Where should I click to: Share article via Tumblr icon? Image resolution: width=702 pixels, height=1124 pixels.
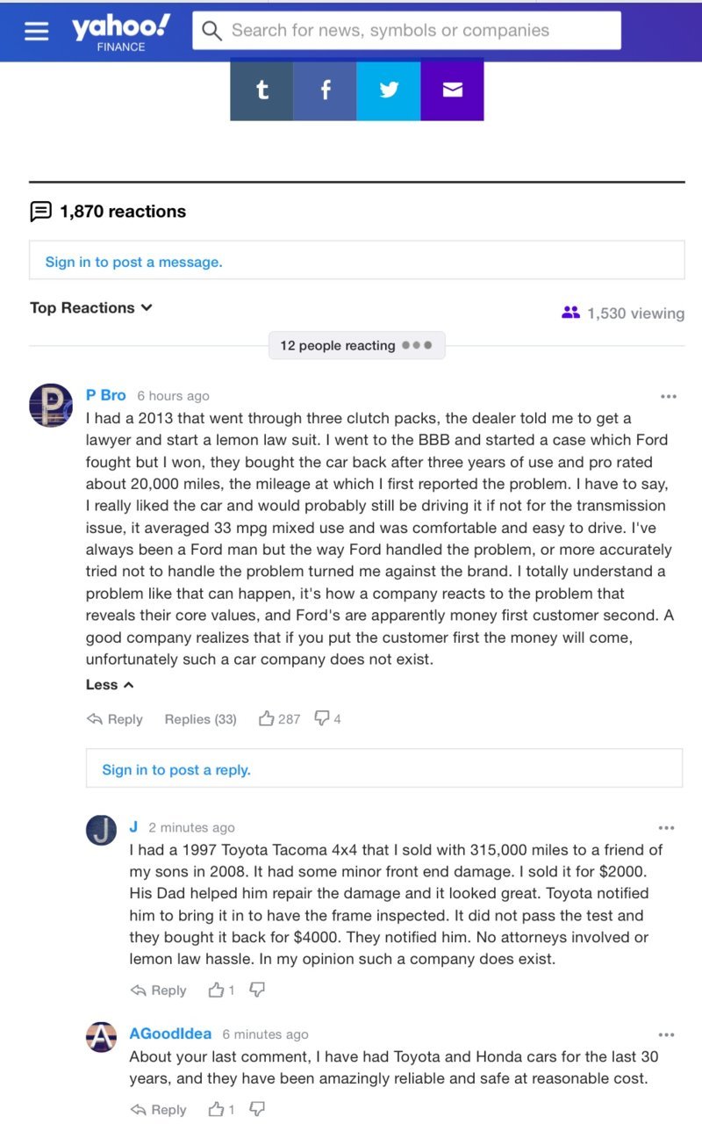(x=261, y=90)
